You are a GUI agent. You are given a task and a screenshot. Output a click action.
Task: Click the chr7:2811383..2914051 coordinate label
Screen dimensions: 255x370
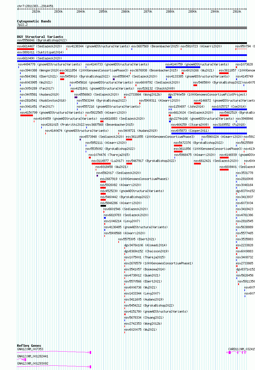35,6
